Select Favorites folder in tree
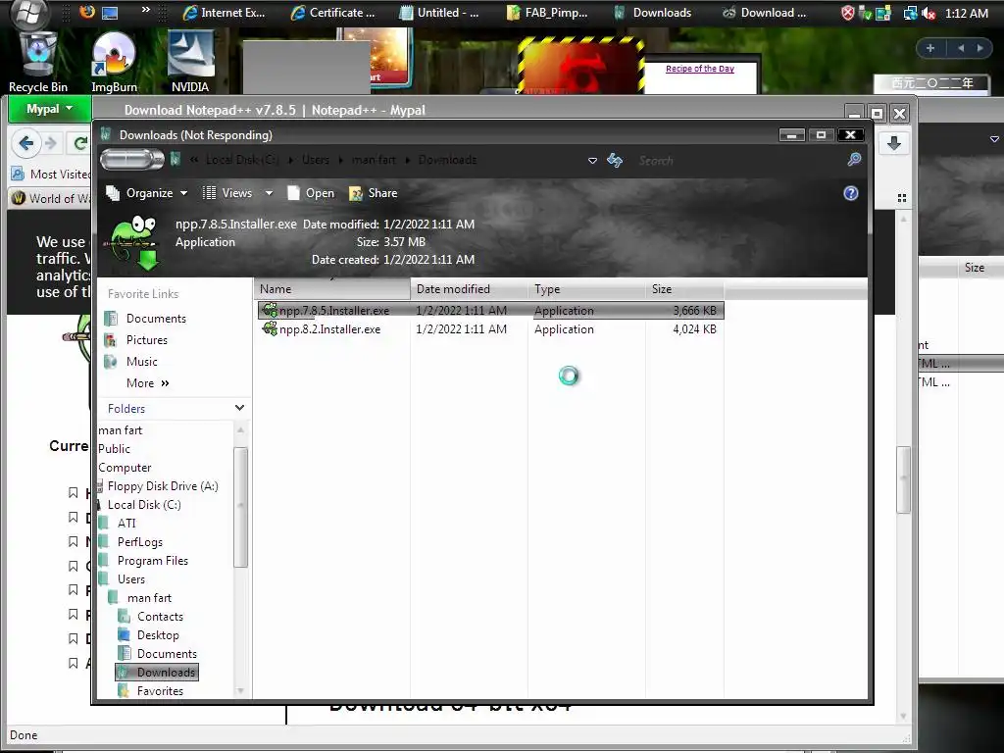 pyautogui.click(x=151, y=691)
